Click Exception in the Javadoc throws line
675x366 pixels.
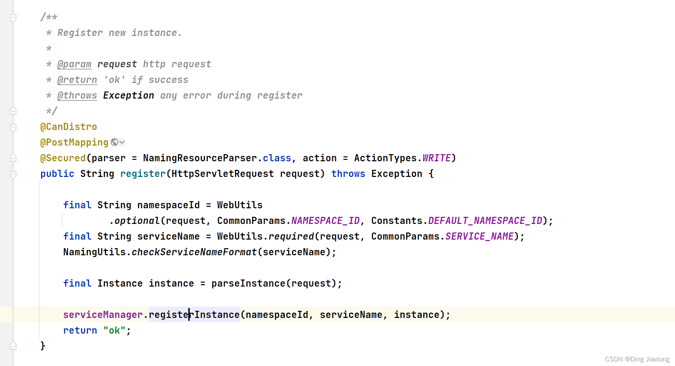click(x=128, y=95)
